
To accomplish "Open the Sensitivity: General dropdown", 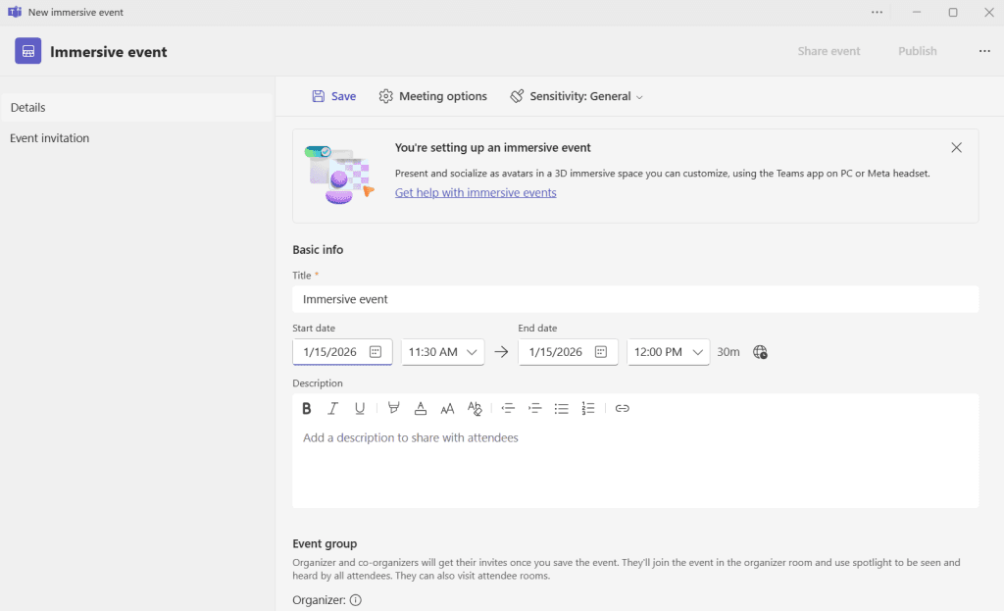I will click(x=577, y=97).
